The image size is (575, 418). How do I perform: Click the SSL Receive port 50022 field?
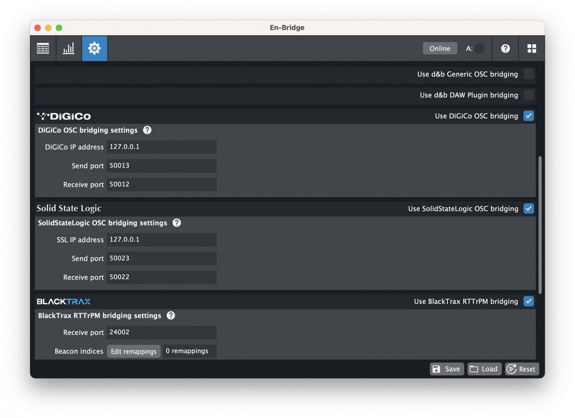pyautogui.click(x=161, y=277)
